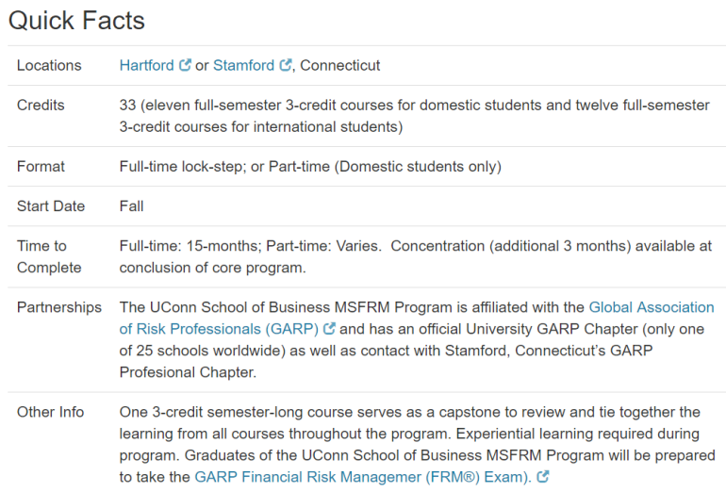The image size is (726, 492).
Task: Select the "Time to Complete" row label
Action: 49,256
